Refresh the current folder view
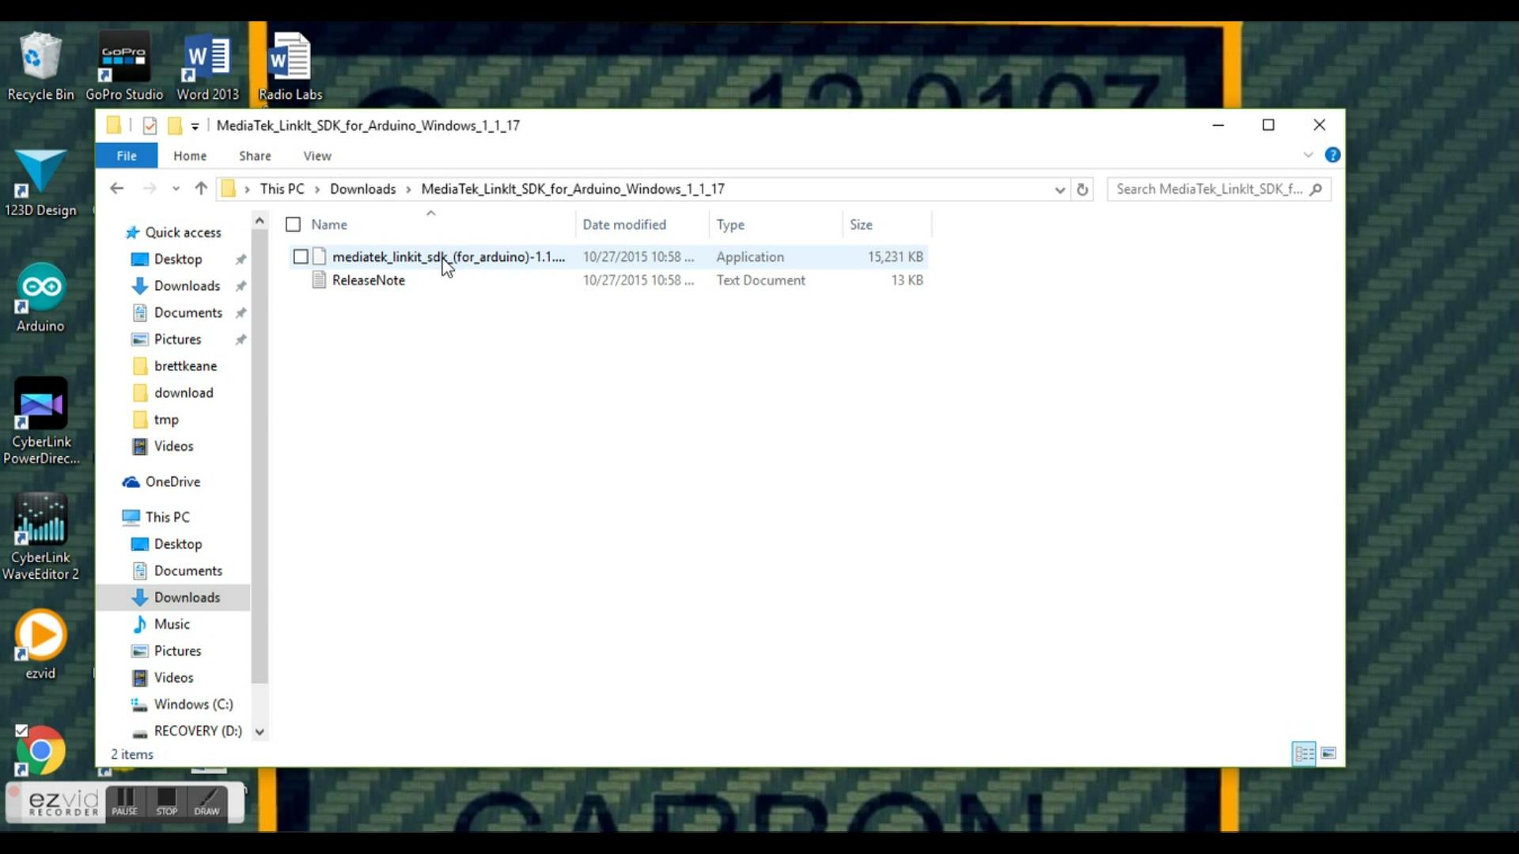Viewport: 1519px width, 854px height. point(1082,190)
